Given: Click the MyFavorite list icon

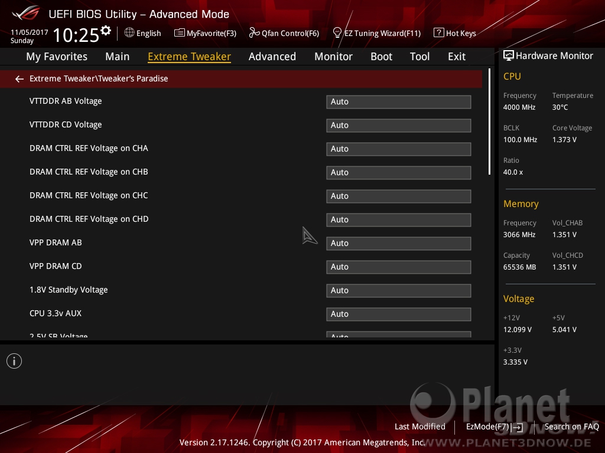Looking at the screenshot, I should click(x=180, y=33).
